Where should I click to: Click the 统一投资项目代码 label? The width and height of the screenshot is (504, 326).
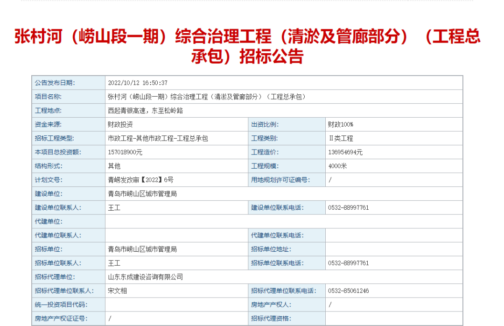61,305
